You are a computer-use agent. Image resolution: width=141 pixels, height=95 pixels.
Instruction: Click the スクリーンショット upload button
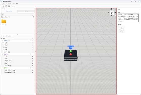coord(121,29)
